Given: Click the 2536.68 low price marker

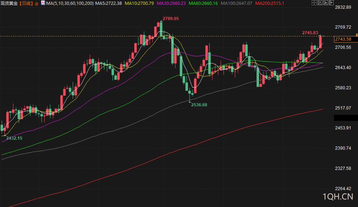Looking at the screenshot, I should [199, 105].
